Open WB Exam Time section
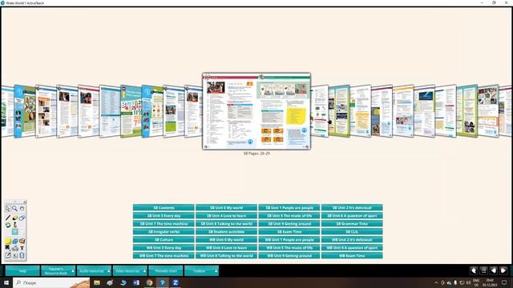The image size is (513, 288). (x=352, y=256)
